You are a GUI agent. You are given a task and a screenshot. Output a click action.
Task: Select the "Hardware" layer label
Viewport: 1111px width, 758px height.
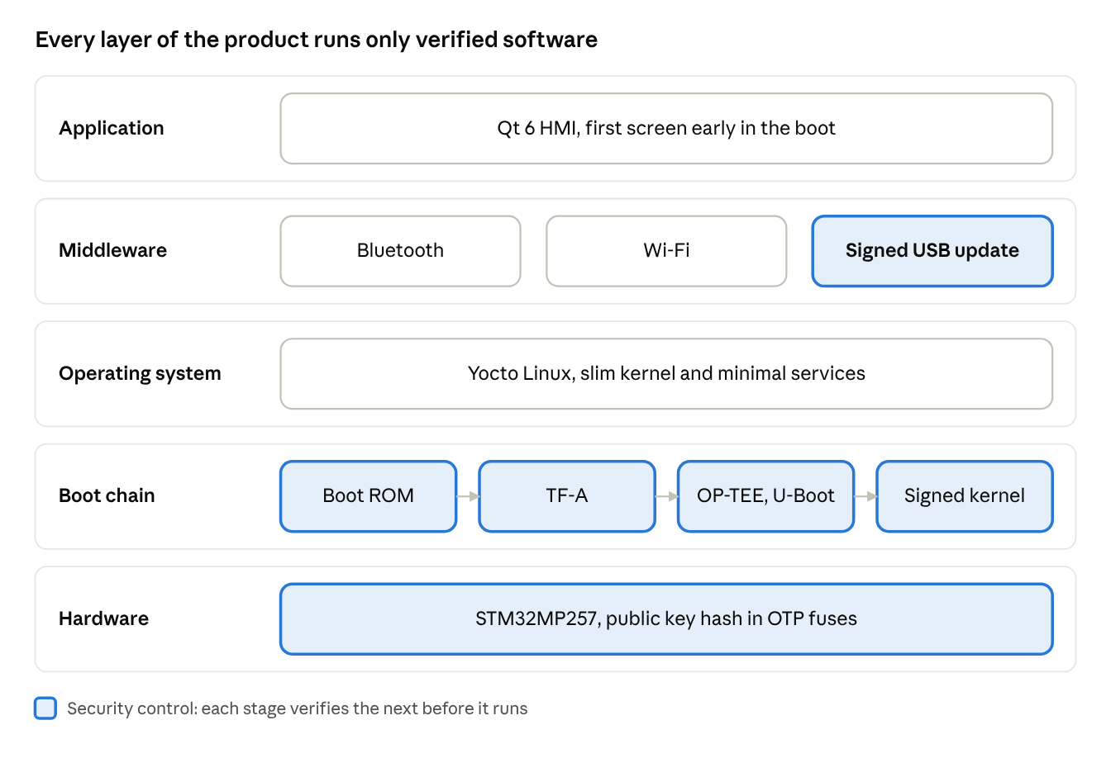(x=103, y=619)
